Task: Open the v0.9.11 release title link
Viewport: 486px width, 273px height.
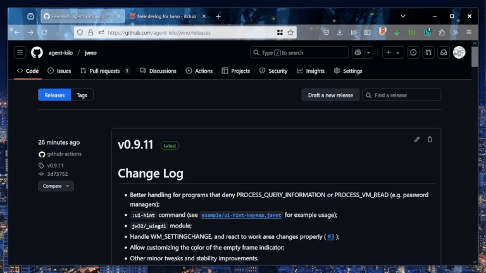Action: 135,145
